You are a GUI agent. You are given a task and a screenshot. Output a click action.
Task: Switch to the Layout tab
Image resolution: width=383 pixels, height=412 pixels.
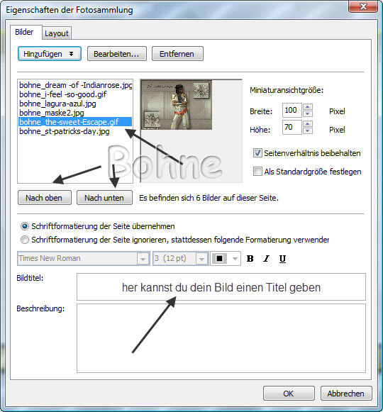pos(57,33)
